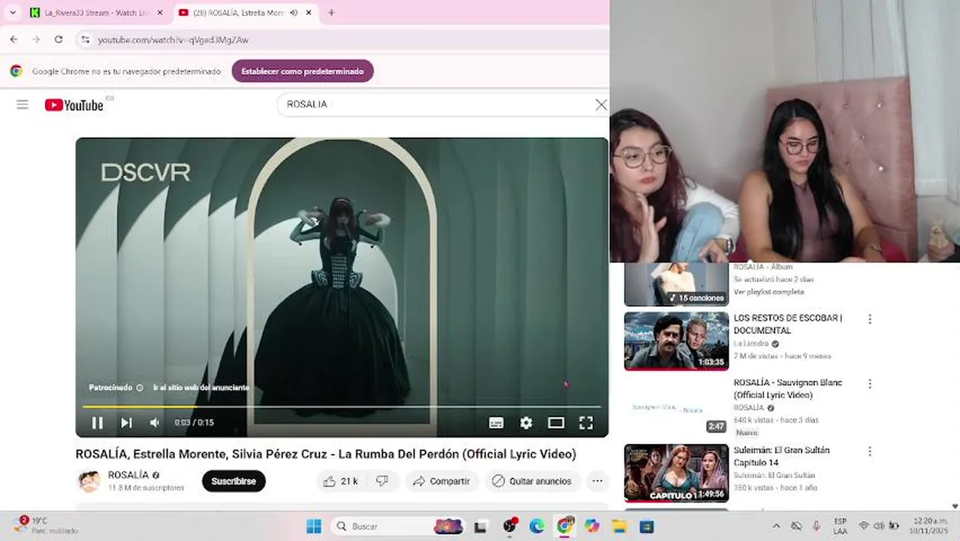Toggle subtitles in the video player
Screen dimensions: 960x541
coord(497,423)
